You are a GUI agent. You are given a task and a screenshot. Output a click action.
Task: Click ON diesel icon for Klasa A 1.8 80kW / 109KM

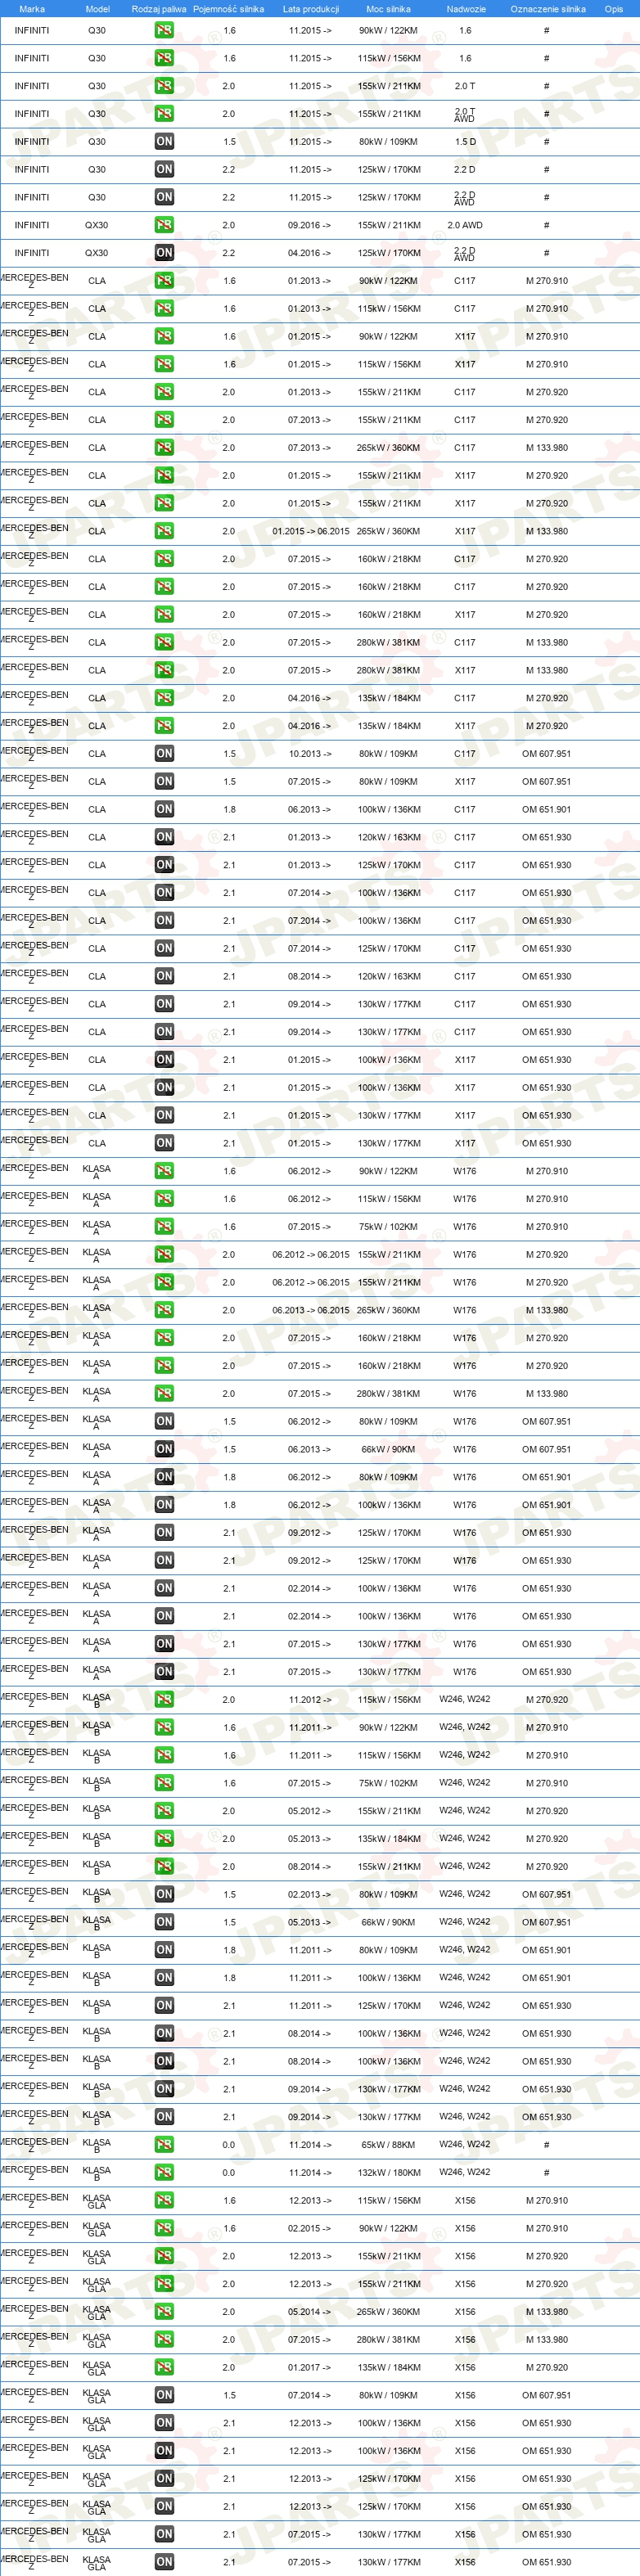coord(164,1477)
